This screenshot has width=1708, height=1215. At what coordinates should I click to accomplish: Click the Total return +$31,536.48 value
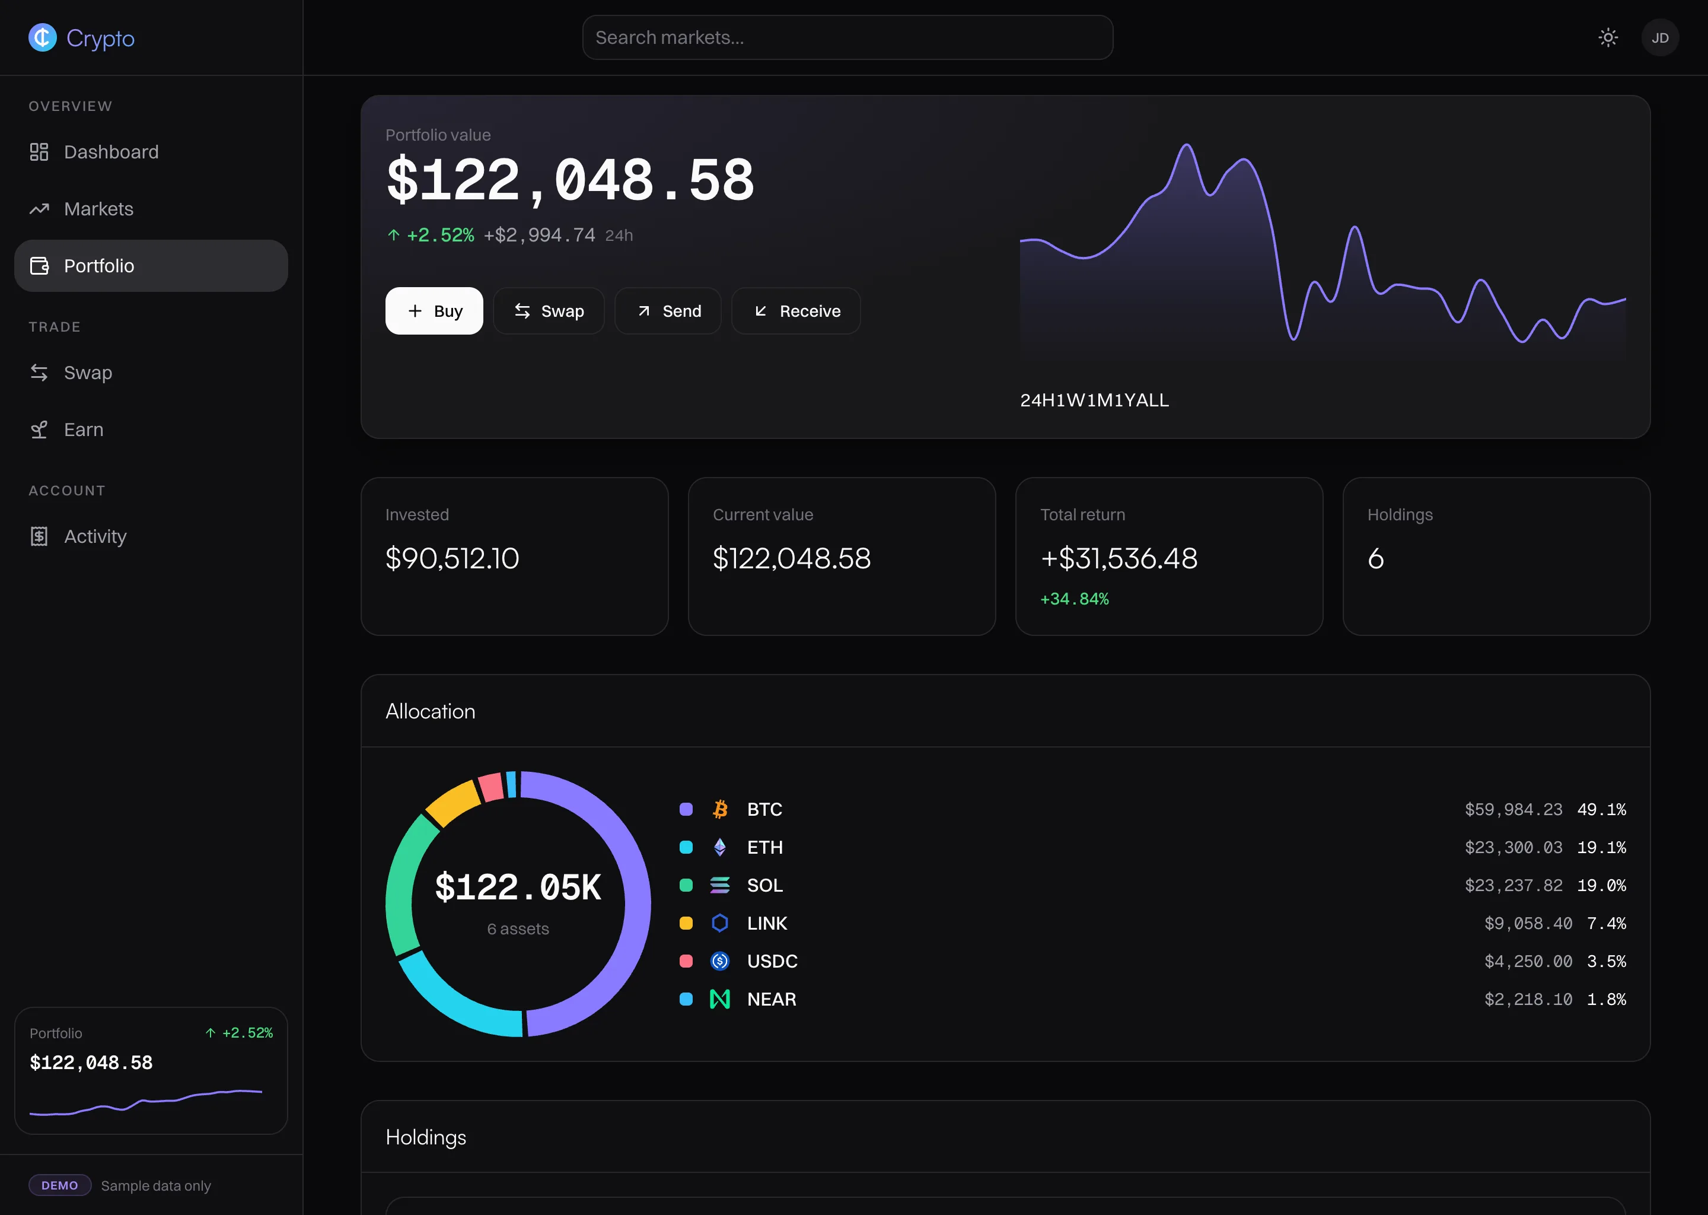[x=1119, y=558]
